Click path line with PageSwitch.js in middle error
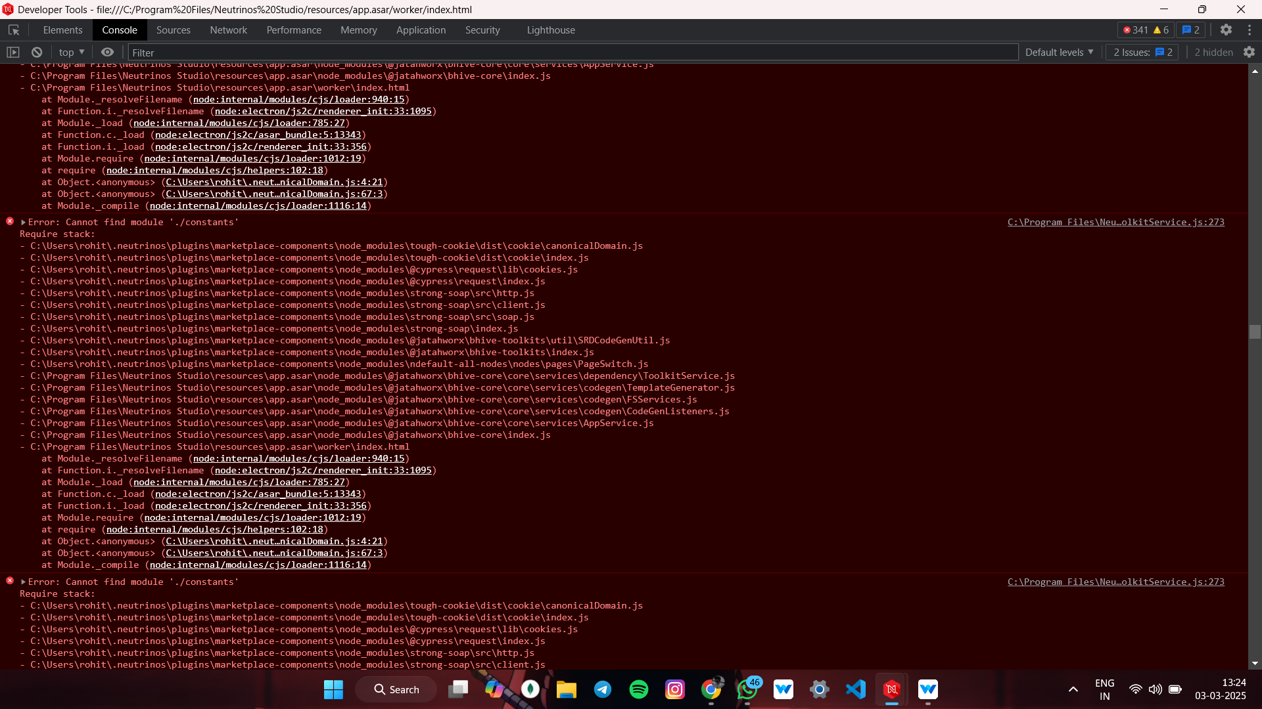 click(x=334, y=364)
